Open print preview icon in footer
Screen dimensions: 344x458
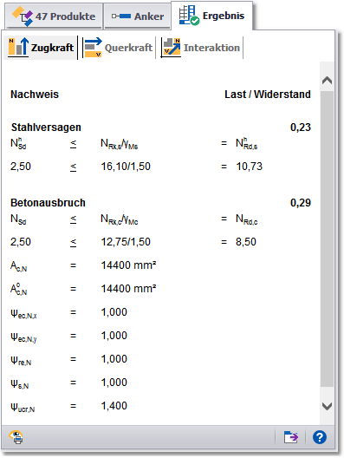[16, 437]
